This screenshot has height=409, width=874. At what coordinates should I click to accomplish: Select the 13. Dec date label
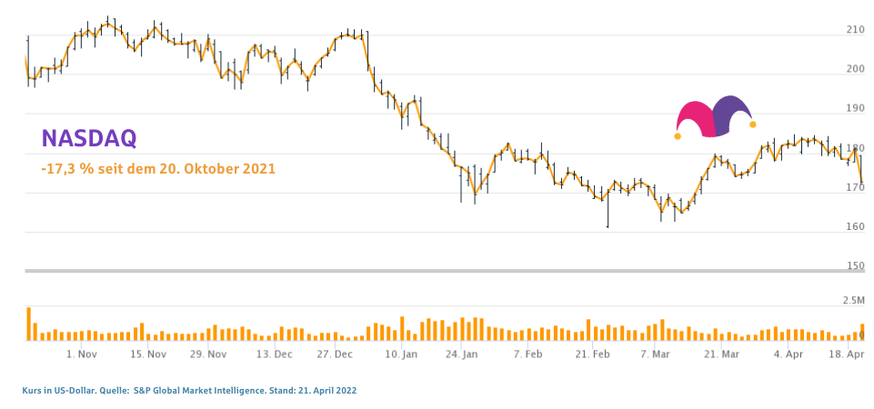click(x=274, y=354)
